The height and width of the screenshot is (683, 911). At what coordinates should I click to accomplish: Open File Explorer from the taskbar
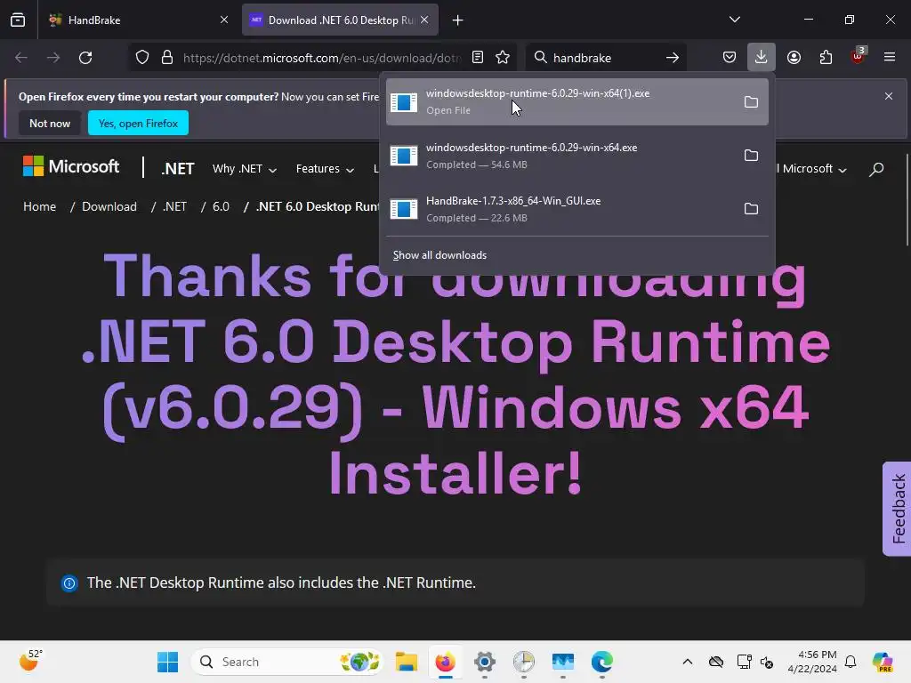tap(406, 662)
